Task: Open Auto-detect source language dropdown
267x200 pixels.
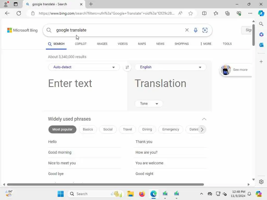Action: (84, 67)
